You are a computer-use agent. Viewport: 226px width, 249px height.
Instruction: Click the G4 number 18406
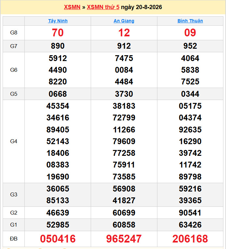tap(58, 153)
